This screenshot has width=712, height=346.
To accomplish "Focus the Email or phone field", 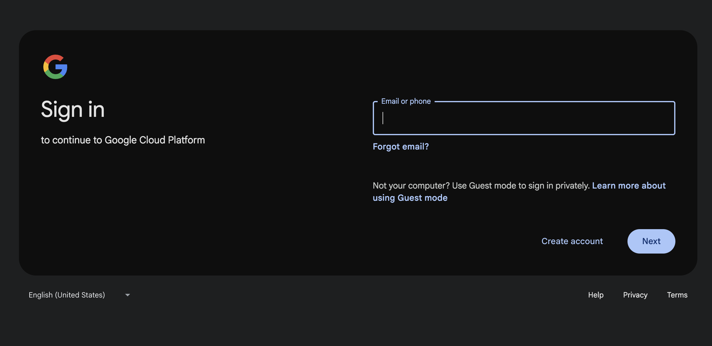I will pos(523,118).
